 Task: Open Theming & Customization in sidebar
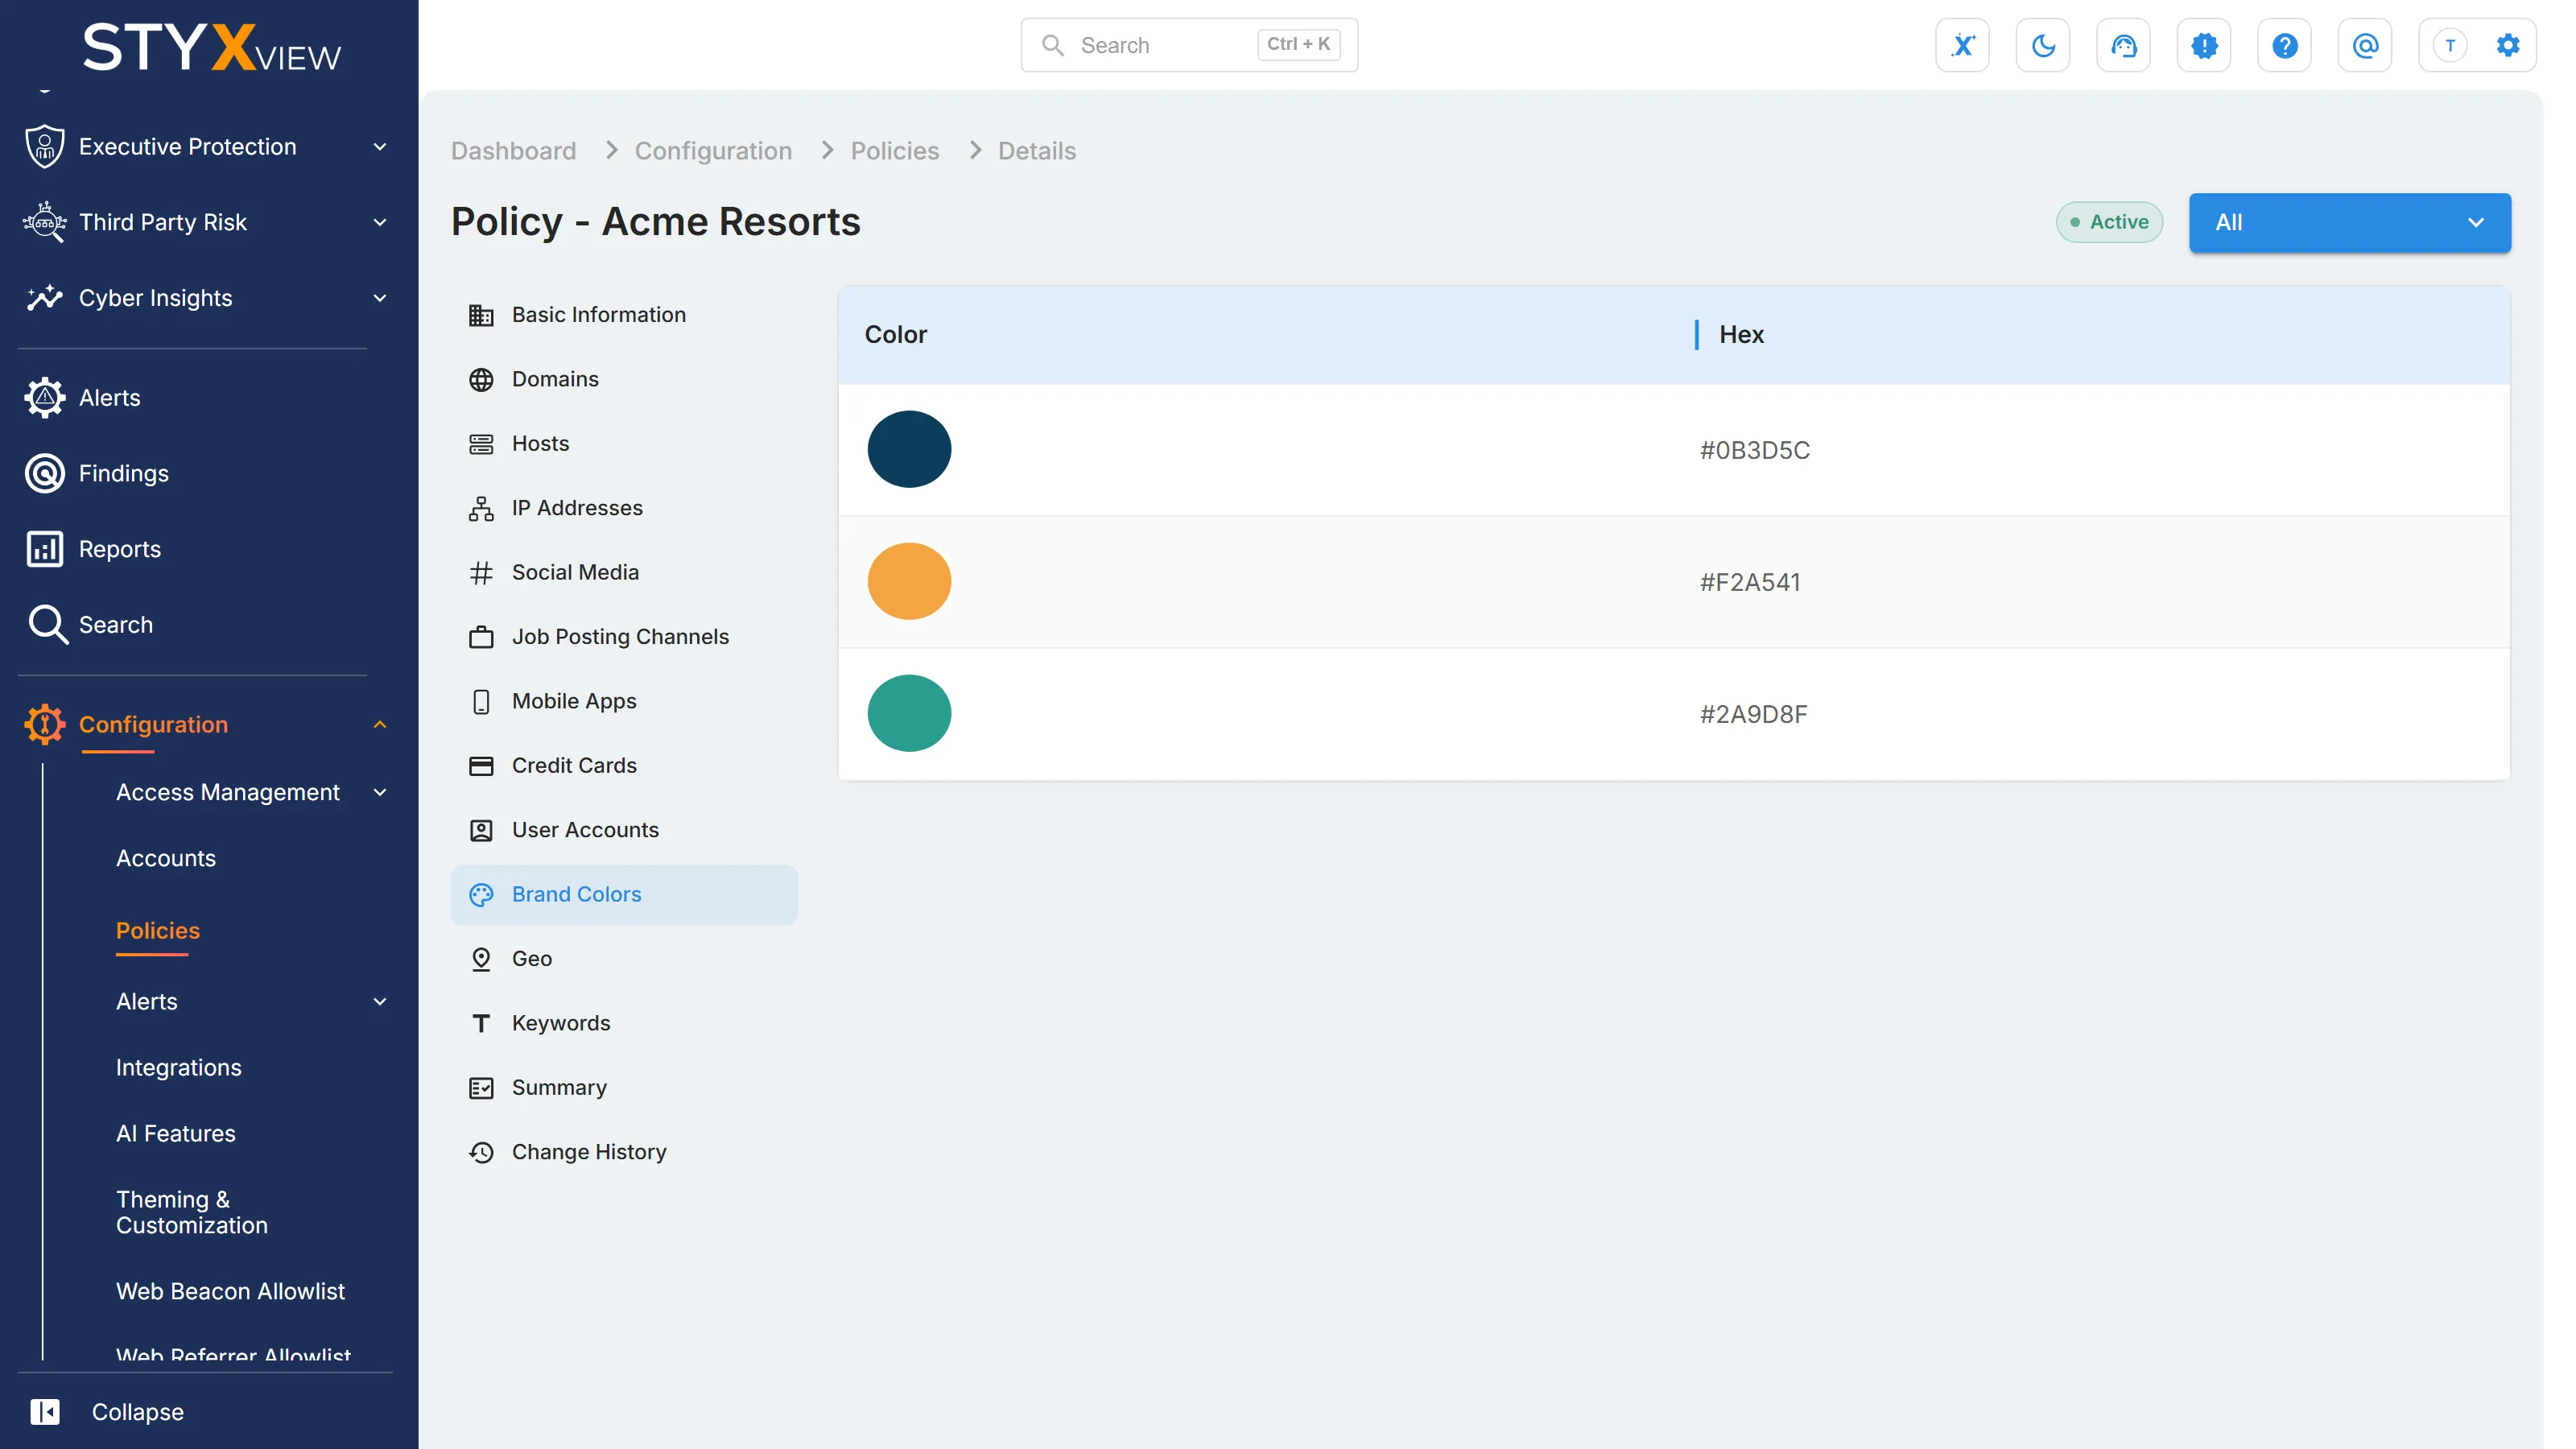tap(192, 1212)
